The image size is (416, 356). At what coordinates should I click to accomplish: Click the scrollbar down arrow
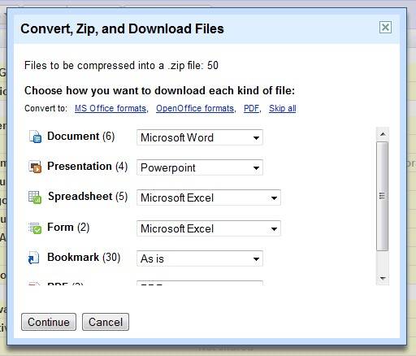click(383, 278)
